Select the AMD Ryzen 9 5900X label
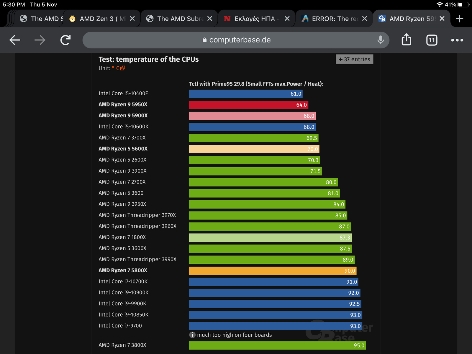The image size is (472, 354). coord(123,116)
